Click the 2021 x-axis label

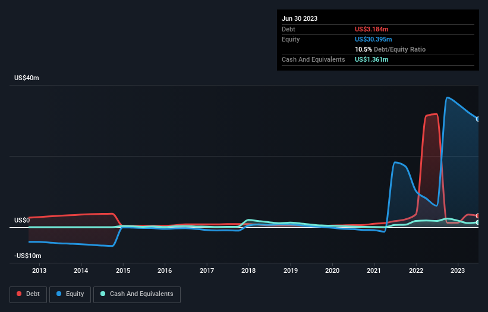pyautogui.click(x=374, y=270)
